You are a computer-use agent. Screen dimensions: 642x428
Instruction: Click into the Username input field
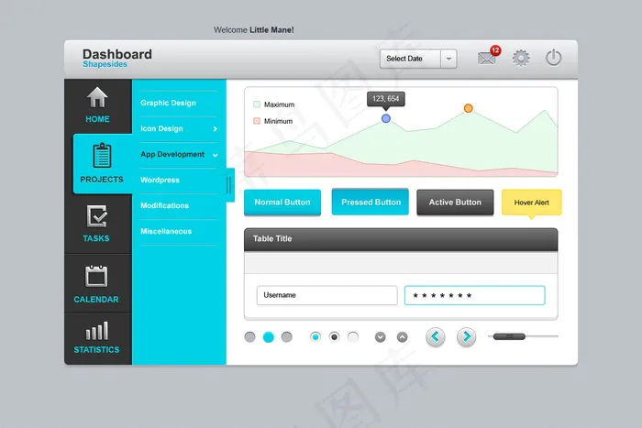click(x=326, y=295)
